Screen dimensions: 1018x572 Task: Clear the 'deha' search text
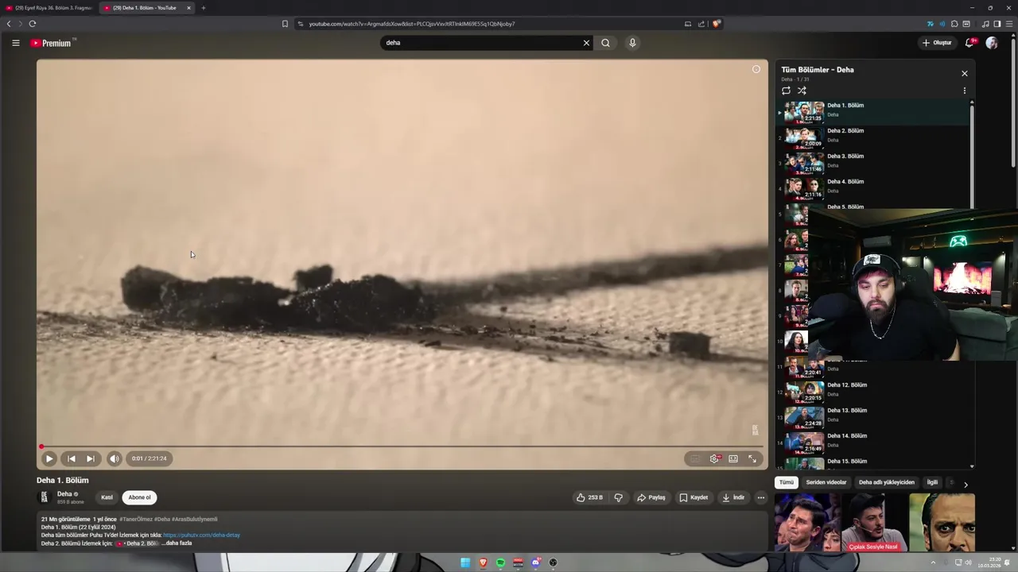click(586, 43)
